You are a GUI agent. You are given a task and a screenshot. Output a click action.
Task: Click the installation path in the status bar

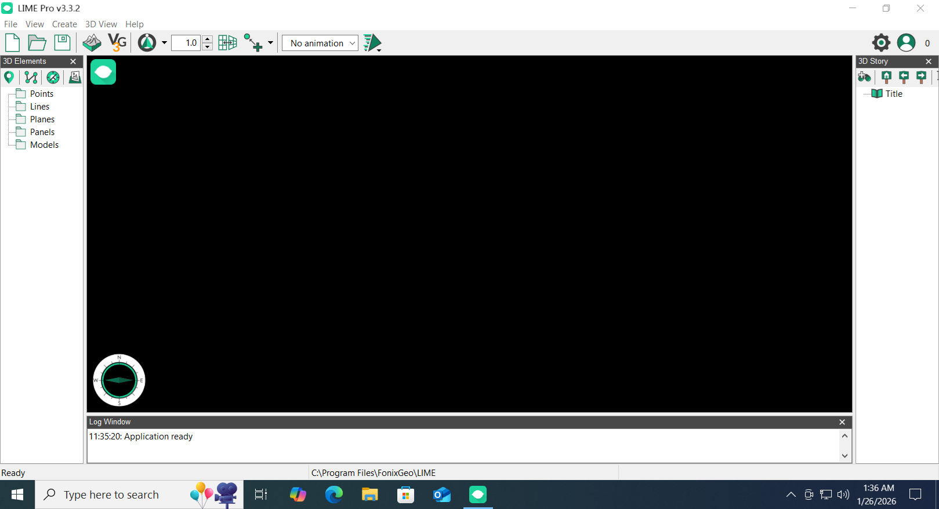pos(374,473)
